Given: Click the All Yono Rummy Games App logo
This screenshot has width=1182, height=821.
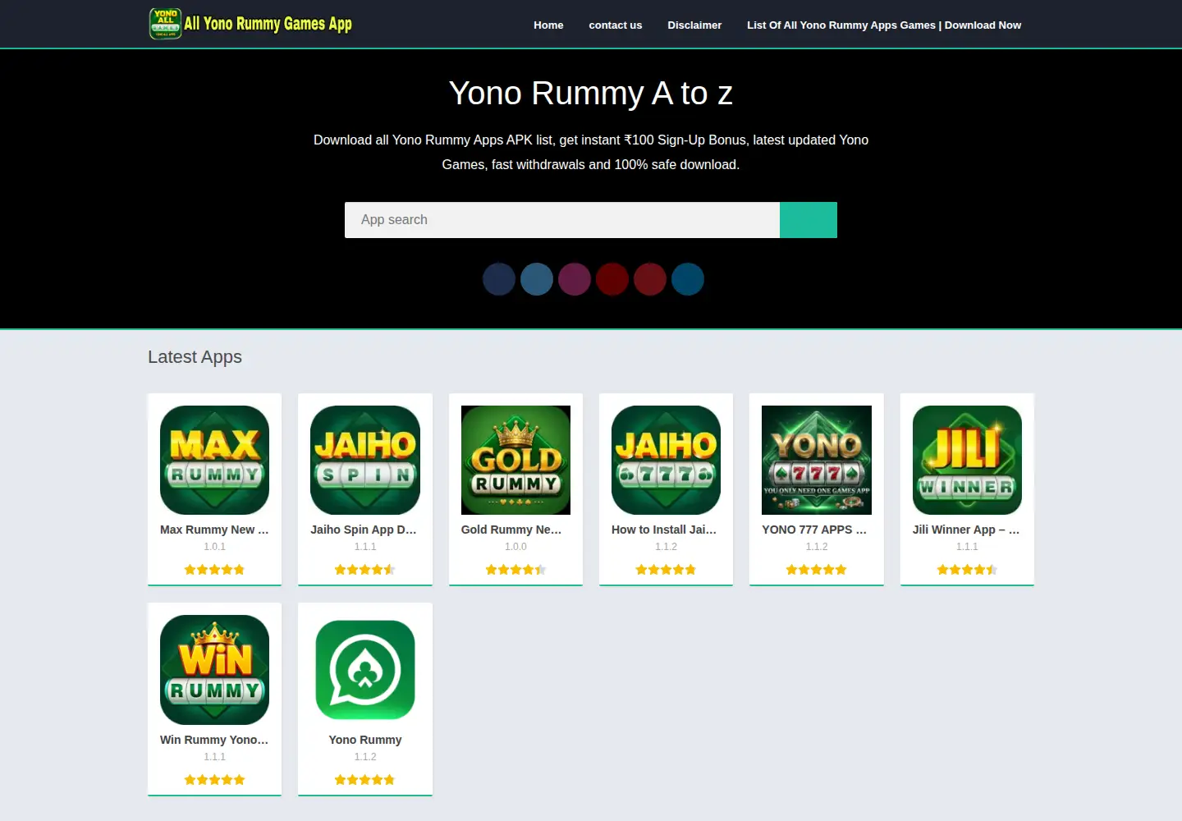Looking at the screenshot, I should [x=250, y=24].
